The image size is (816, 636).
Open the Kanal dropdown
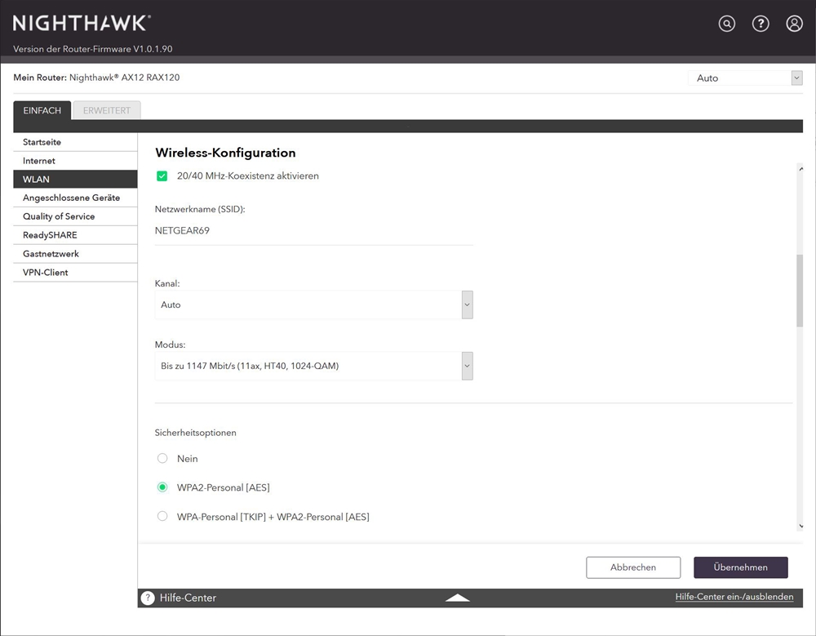pyautogui.click(x=313, y=305)
